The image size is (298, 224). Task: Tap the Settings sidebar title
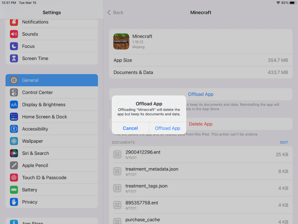click(x=52, y=13)
